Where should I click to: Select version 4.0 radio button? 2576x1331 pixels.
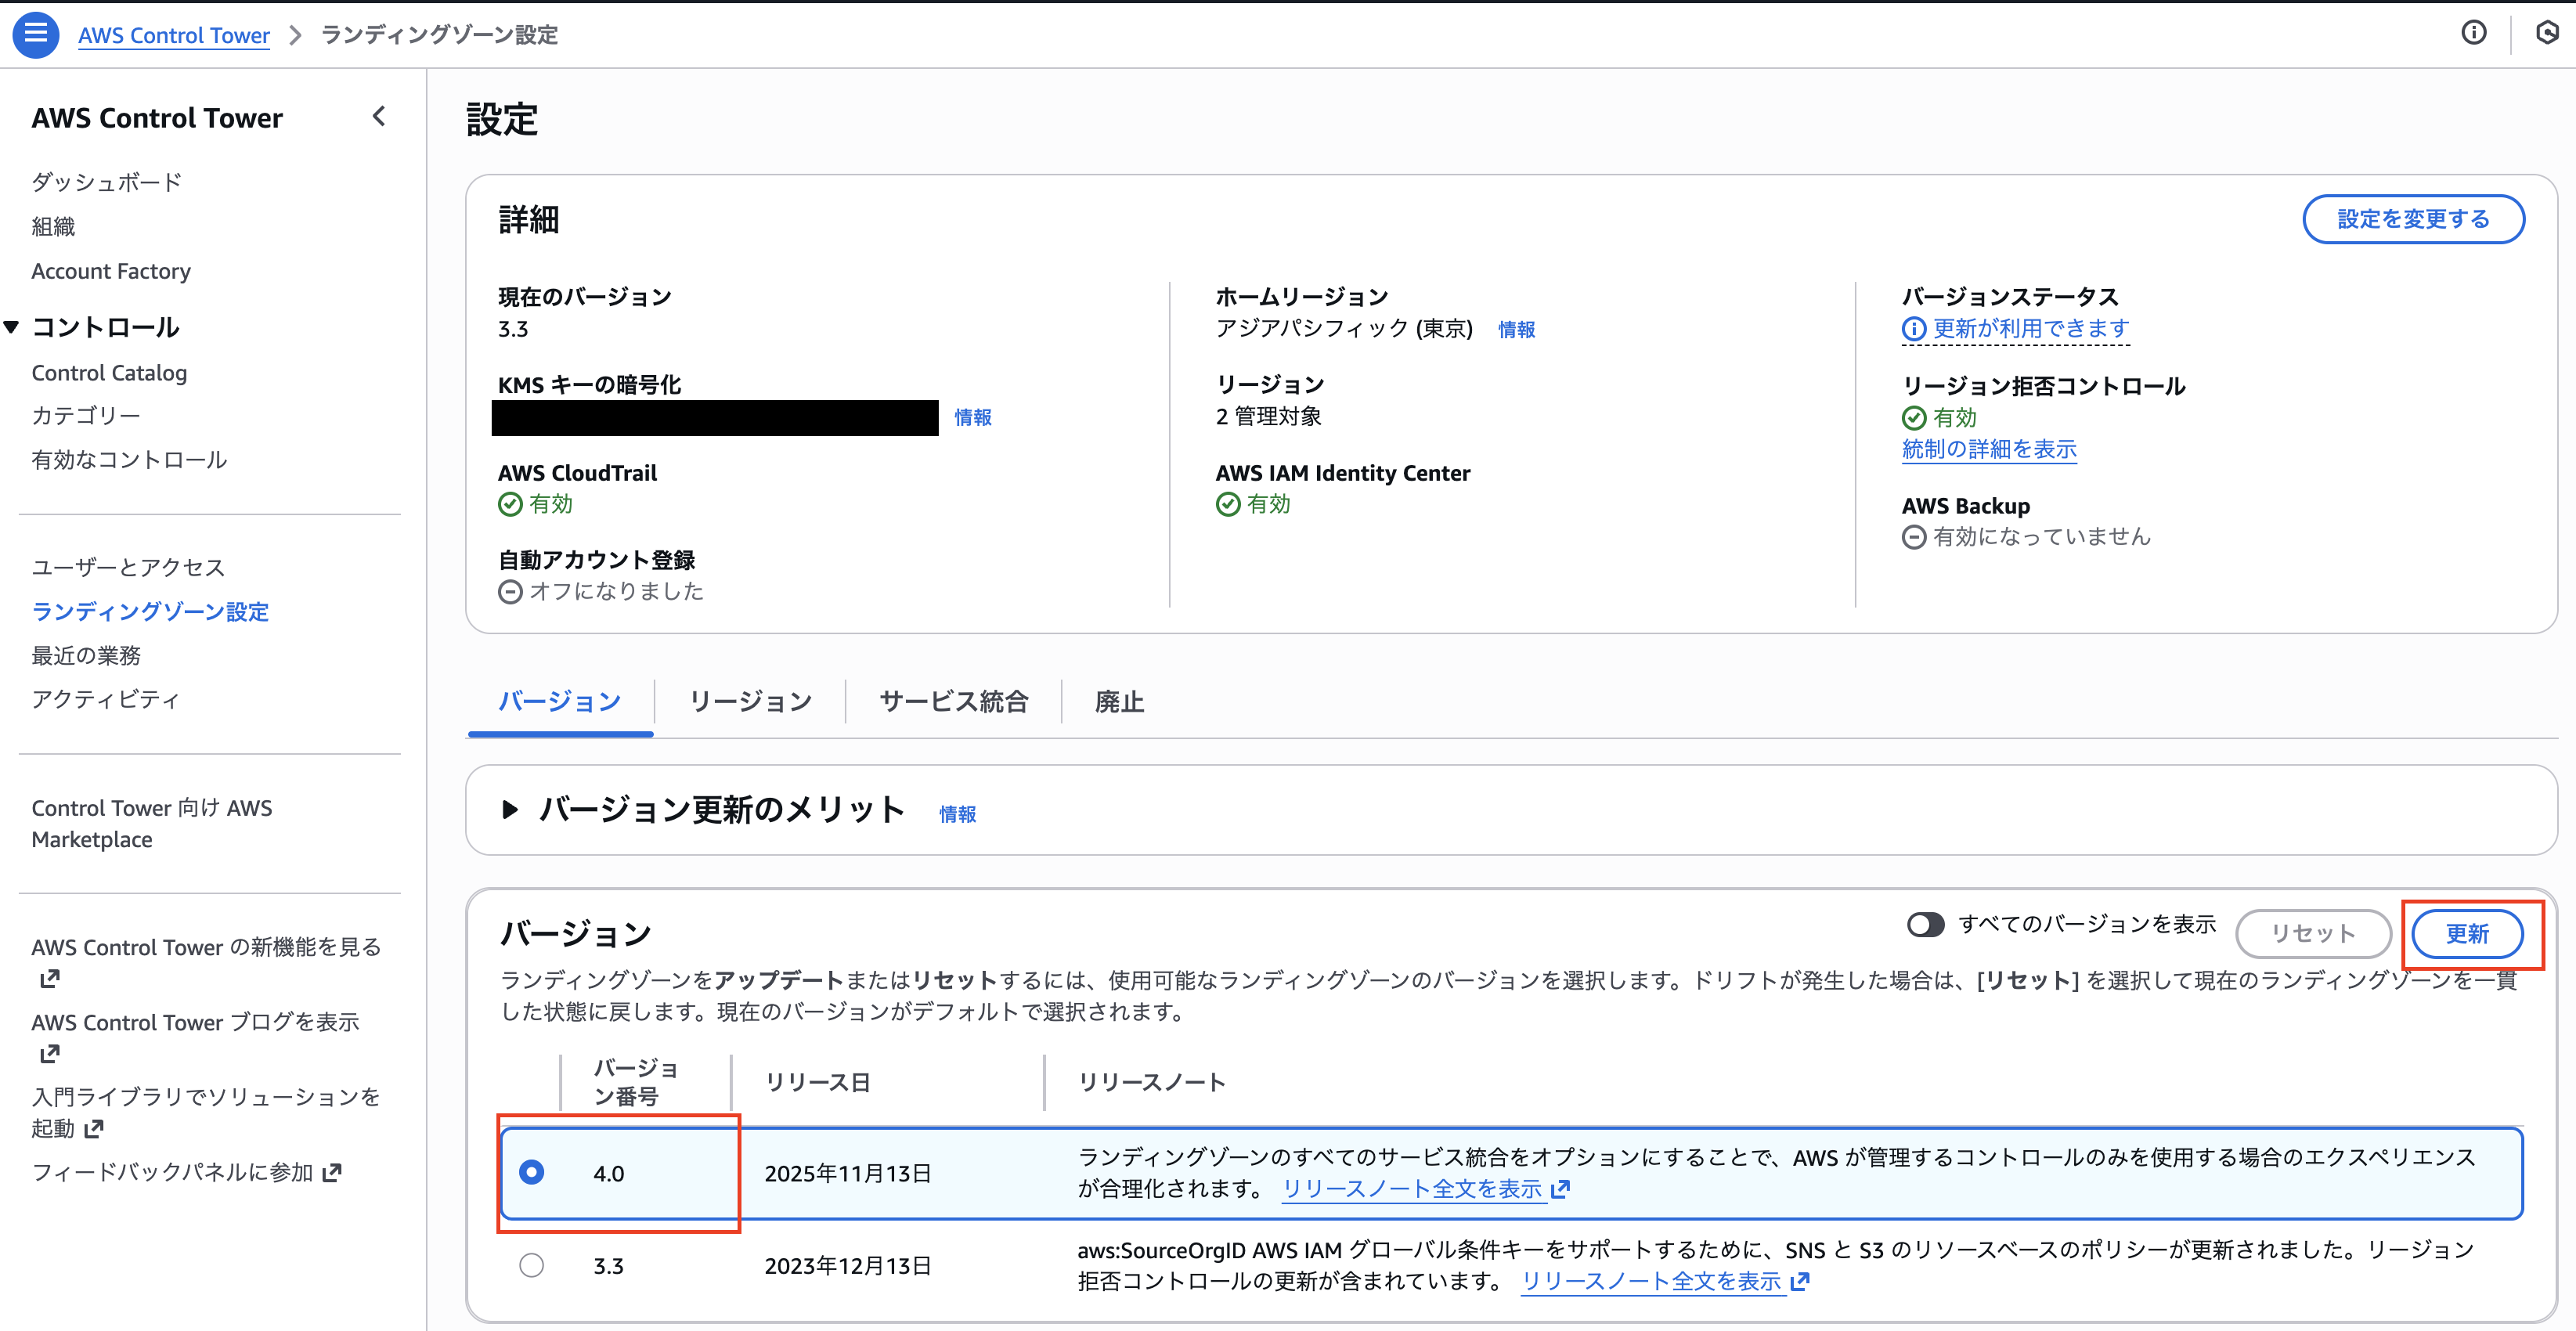[x=532, y=1172]
